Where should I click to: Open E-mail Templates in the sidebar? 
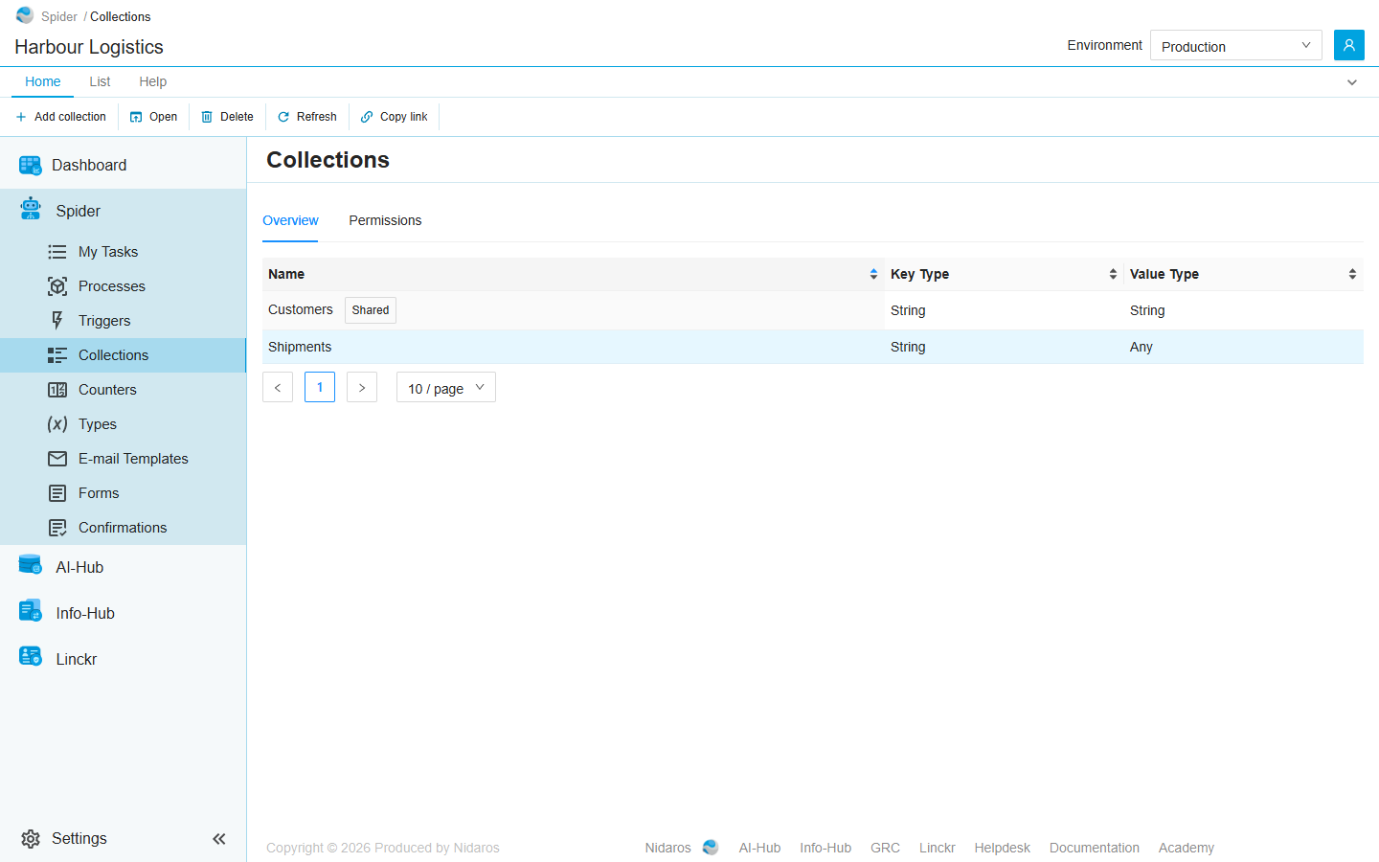[133, 459]
